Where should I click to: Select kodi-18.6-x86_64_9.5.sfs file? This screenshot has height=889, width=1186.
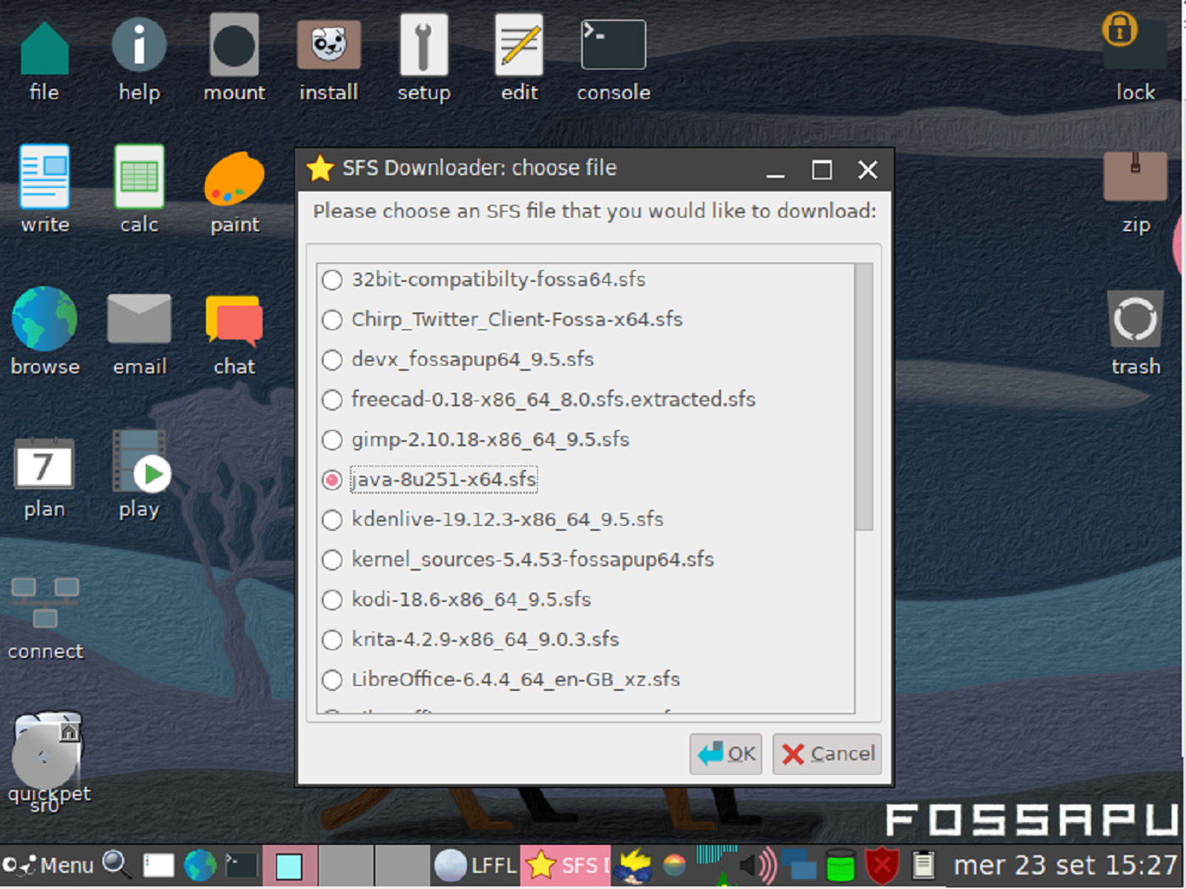point(331,599)
